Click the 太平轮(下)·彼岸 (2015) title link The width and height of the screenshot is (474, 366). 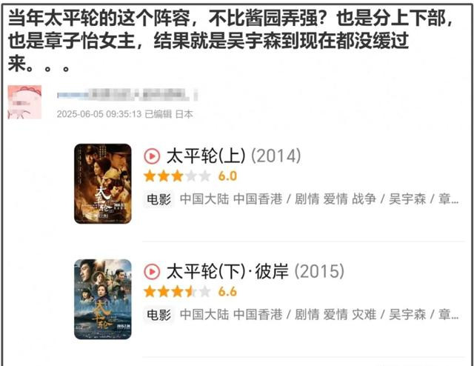click(x=256, y=271)
